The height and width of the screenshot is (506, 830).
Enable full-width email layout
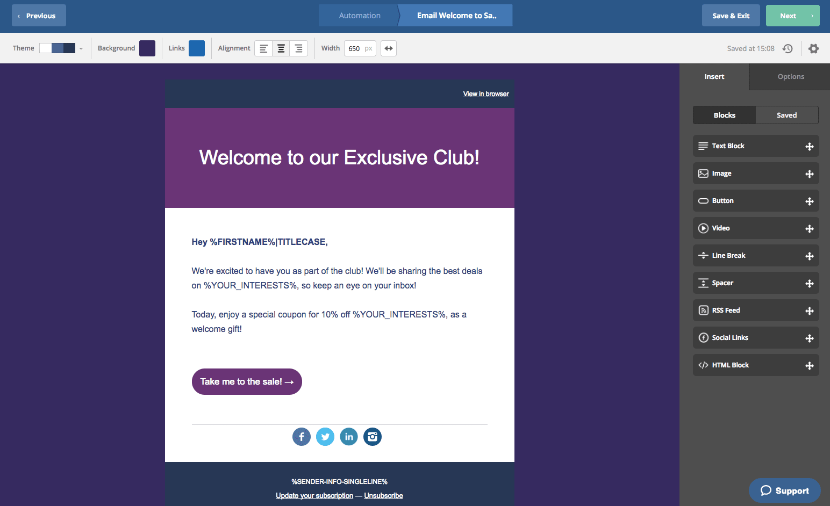click(388, 48)
